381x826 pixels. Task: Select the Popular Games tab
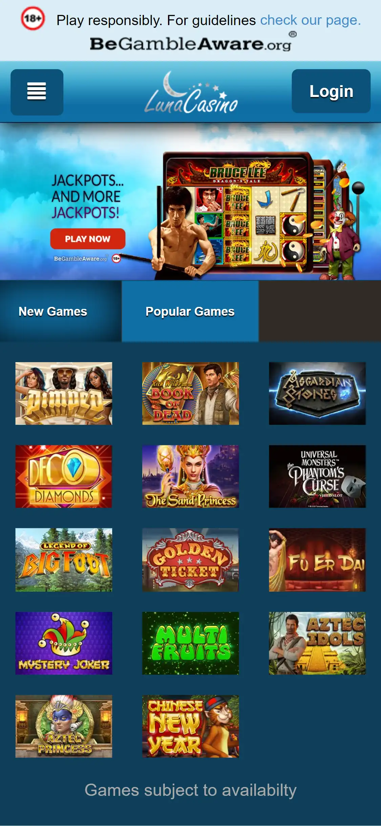[190, 311]
